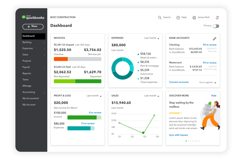The height and width of the screenshot is (160, 242).
Task: Open Sales Last month dropdown
Action: (152, 96)
